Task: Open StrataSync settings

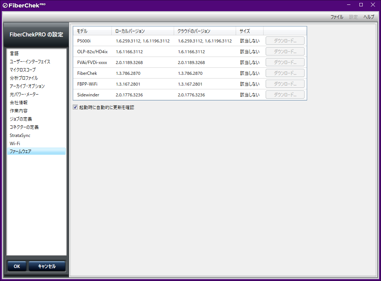Action: pos(37,135)
